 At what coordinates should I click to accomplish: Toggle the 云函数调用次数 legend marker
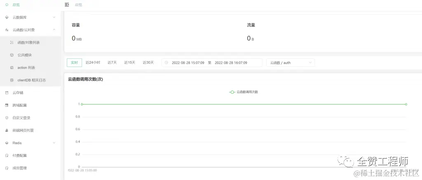tap(232, 92)
